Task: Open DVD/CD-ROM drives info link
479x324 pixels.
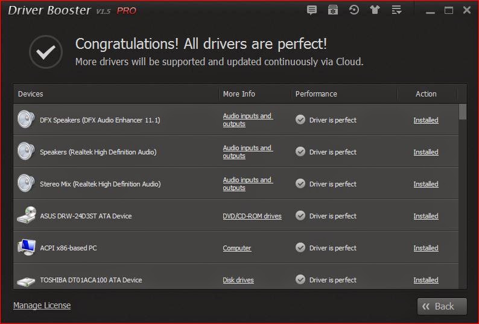Action: coord(252,216)
